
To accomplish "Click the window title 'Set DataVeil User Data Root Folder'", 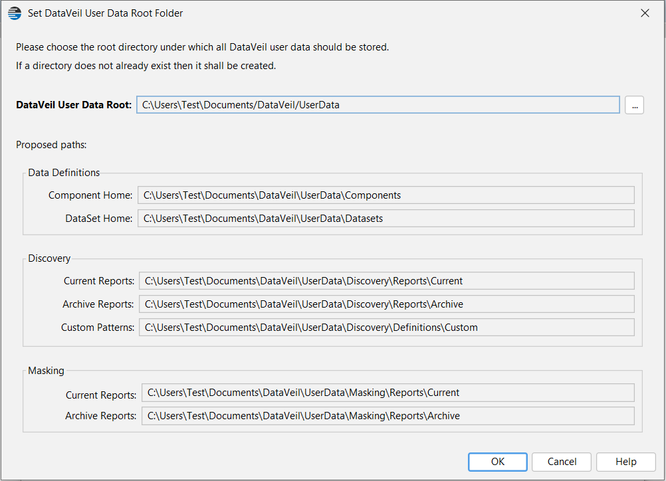I will [x=105, y=13].
